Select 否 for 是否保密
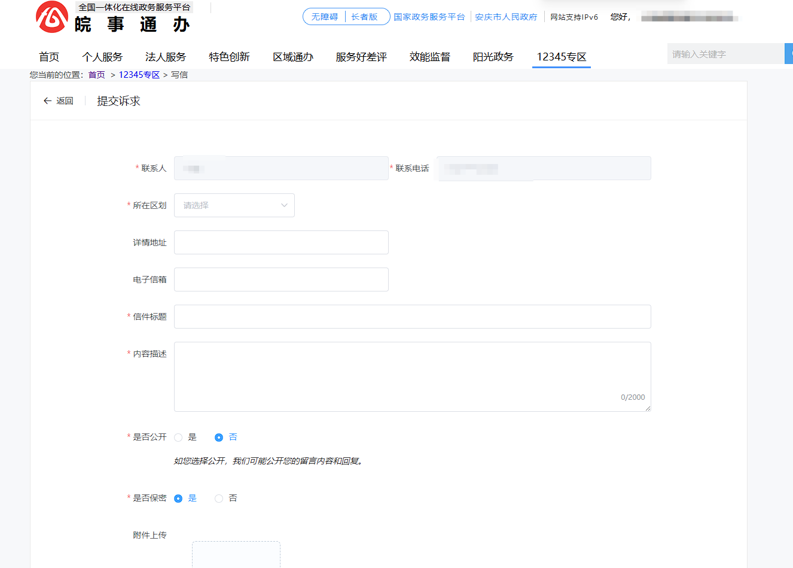 pyautogui.click(x=219, y=498)
